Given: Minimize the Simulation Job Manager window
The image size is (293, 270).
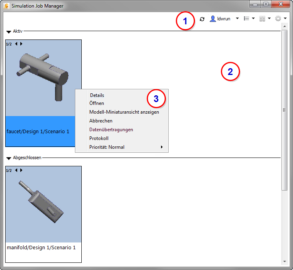Looking at the screenshot, I should tap(255, 4).
